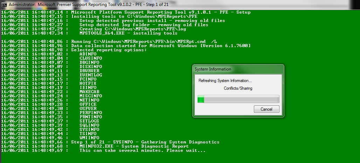The height and width of the screenshot is (163, 360).
Task: Click the 'Step 1 of 21 - SYSINFO' line
Action: tap(110, 142)
